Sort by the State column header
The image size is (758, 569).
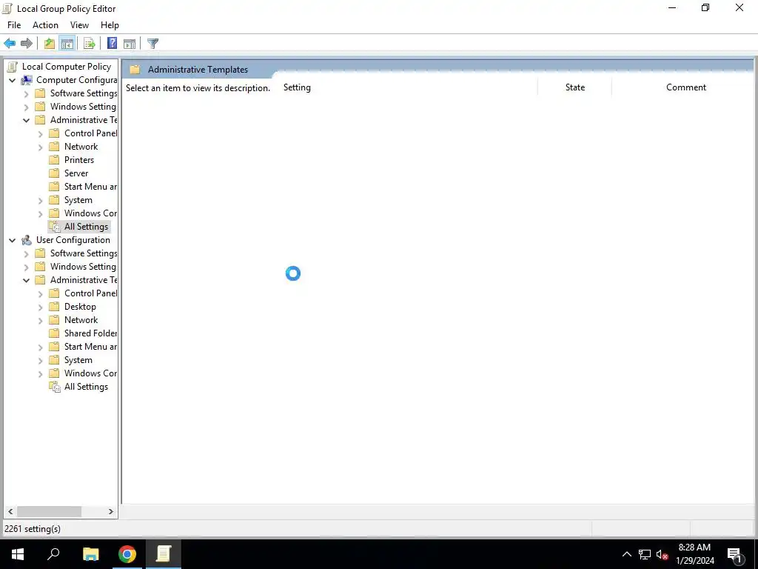(x=574, y=87)
